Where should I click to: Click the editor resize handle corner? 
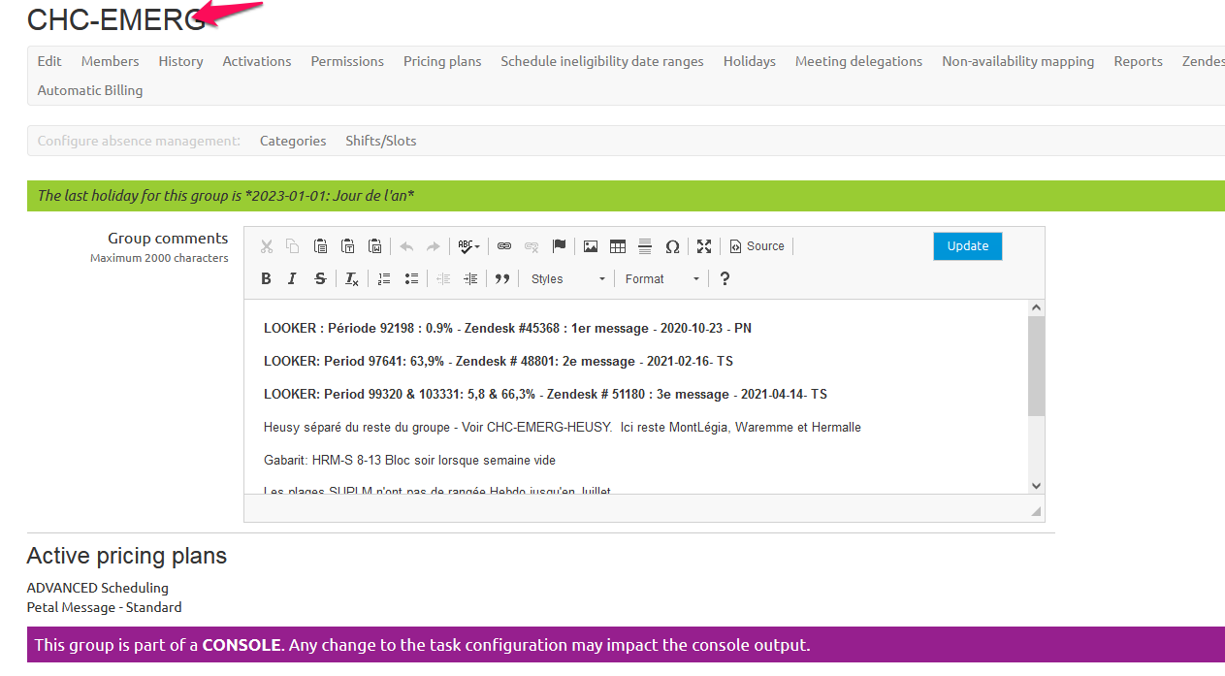pyautogui.click(x=1036, y=511)
